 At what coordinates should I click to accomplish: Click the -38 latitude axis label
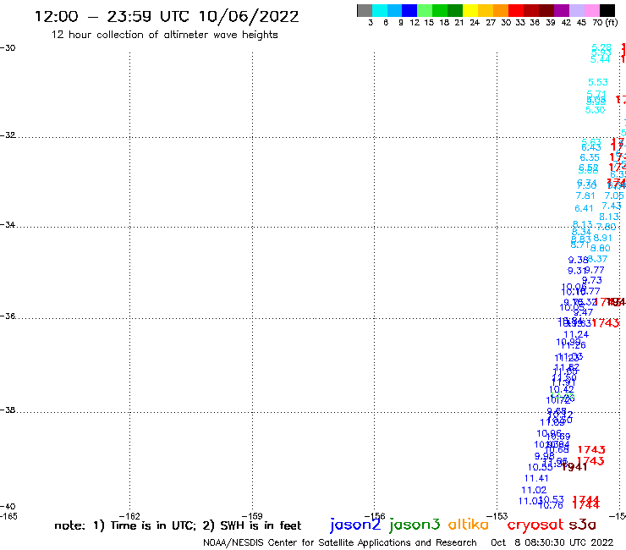(8, 410)
